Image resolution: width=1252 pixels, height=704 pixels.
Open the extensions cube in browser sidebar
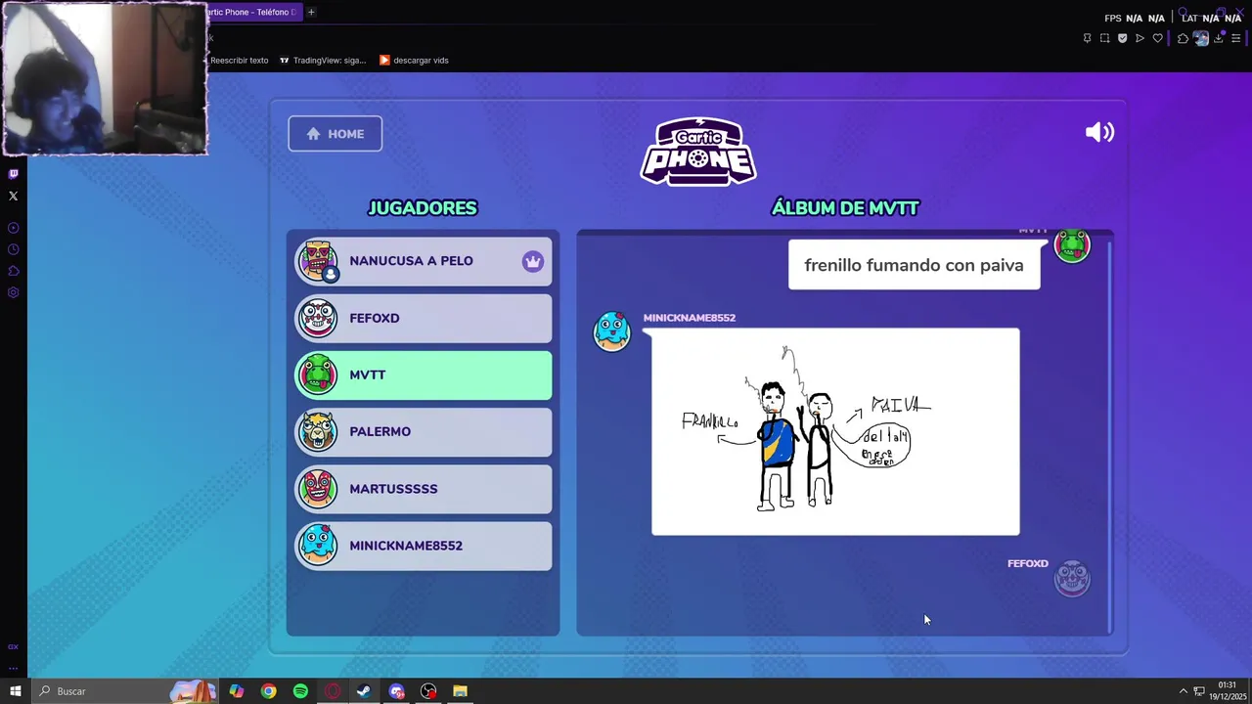[x=13, y=271]
